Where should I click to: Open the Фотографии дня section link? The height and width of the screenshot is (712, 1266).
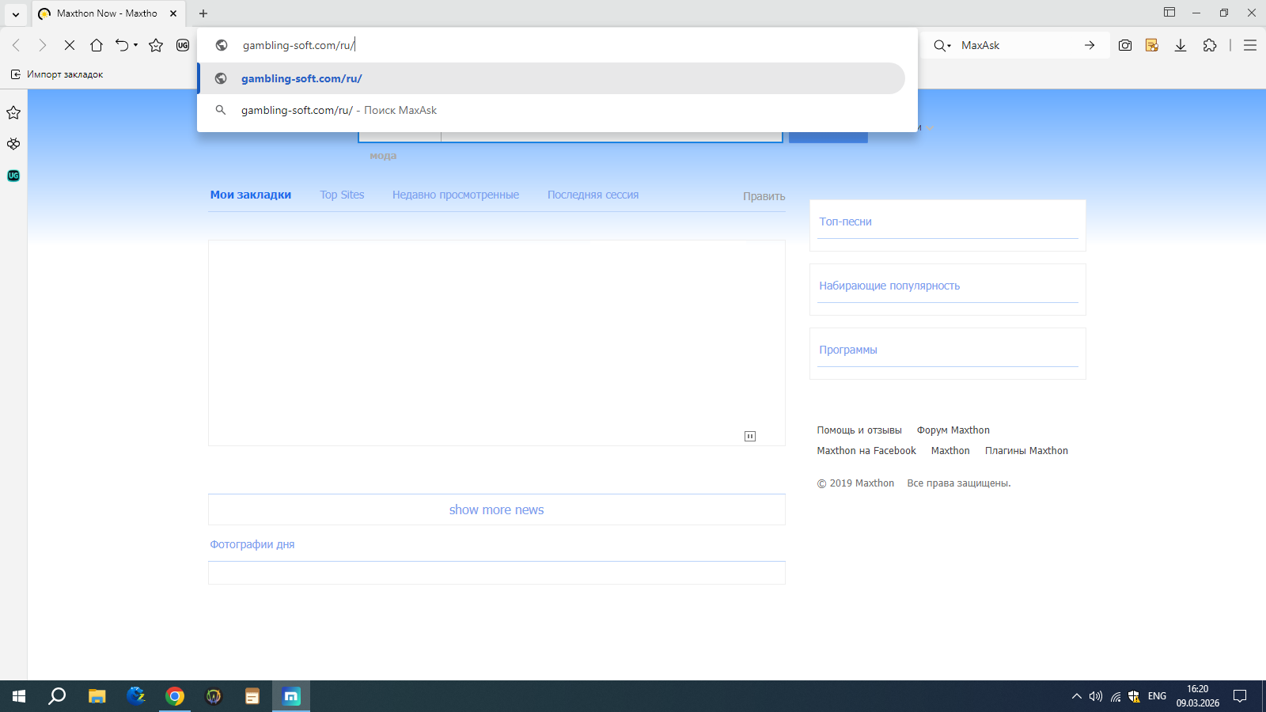(x=252, y=544)
